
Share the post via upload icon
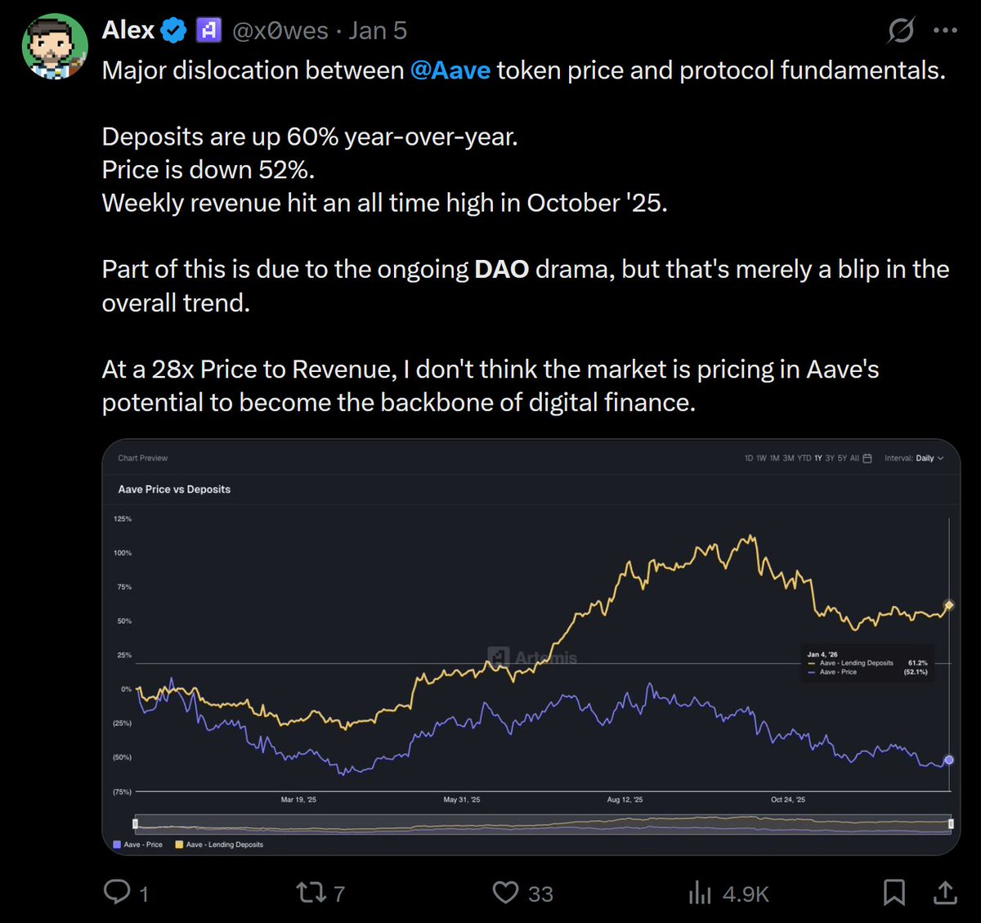pos(945,892)
